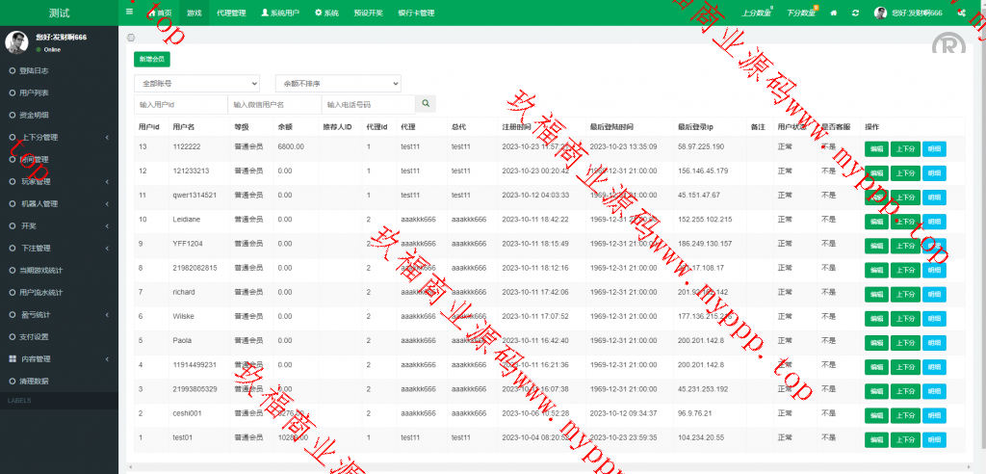Open the 余额不排序 balance sort dropdown
986x474 pixels.
[x=338, y=84]
